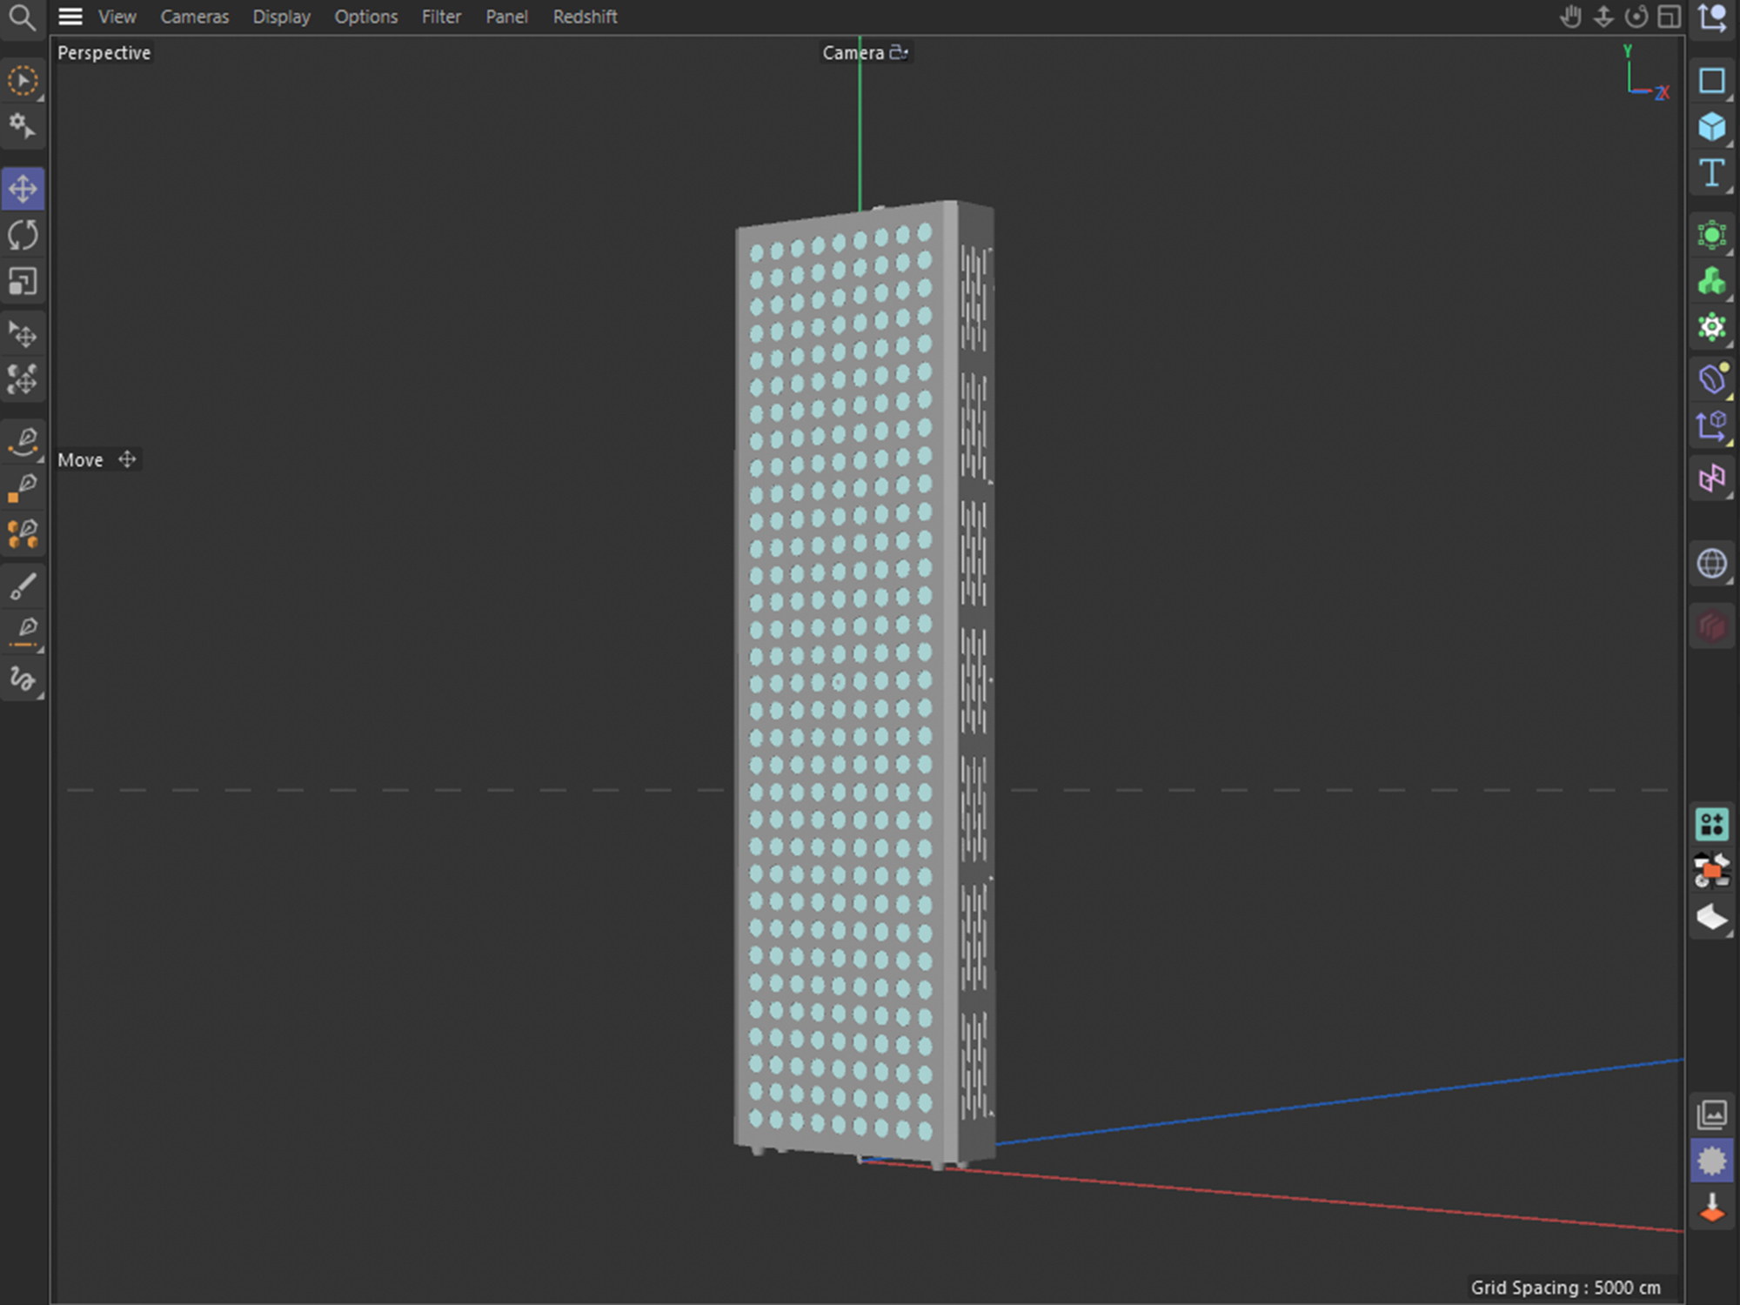Click the XYZ axis orientation gizmo
The width and height of the screenshot is (1740, 1305).
tap(1646, 73)
